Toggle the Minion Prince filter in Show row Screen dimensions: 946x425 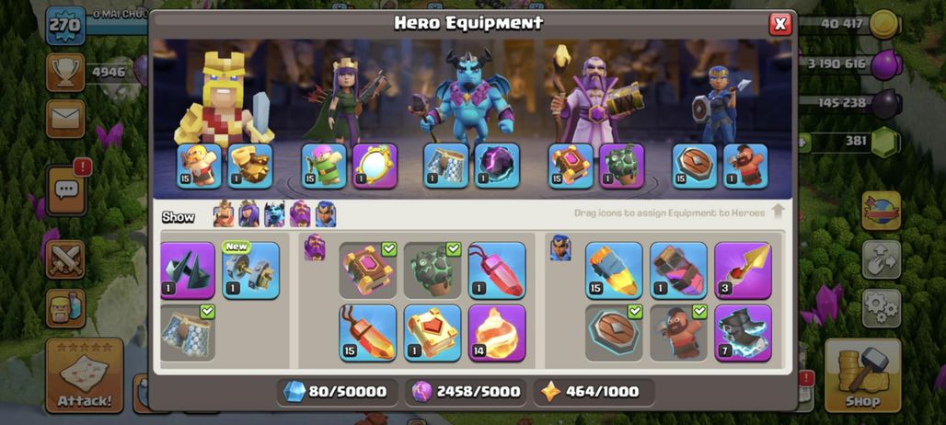tap(274, 214)
